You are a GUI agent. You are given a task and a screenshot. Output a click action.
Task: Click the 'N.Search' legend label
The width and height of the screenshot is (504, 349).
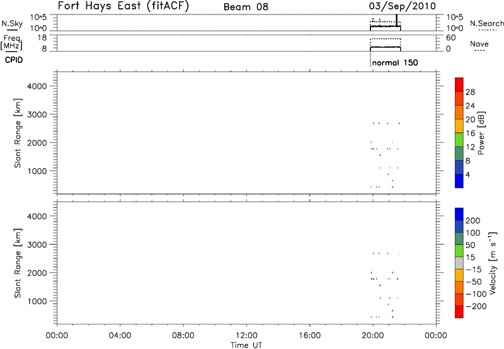pos(486,23)
